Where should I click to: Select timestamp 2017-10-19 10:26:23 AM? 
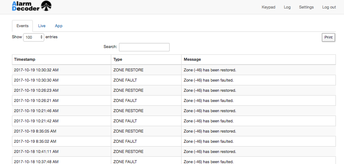click(x=36, y=90)
